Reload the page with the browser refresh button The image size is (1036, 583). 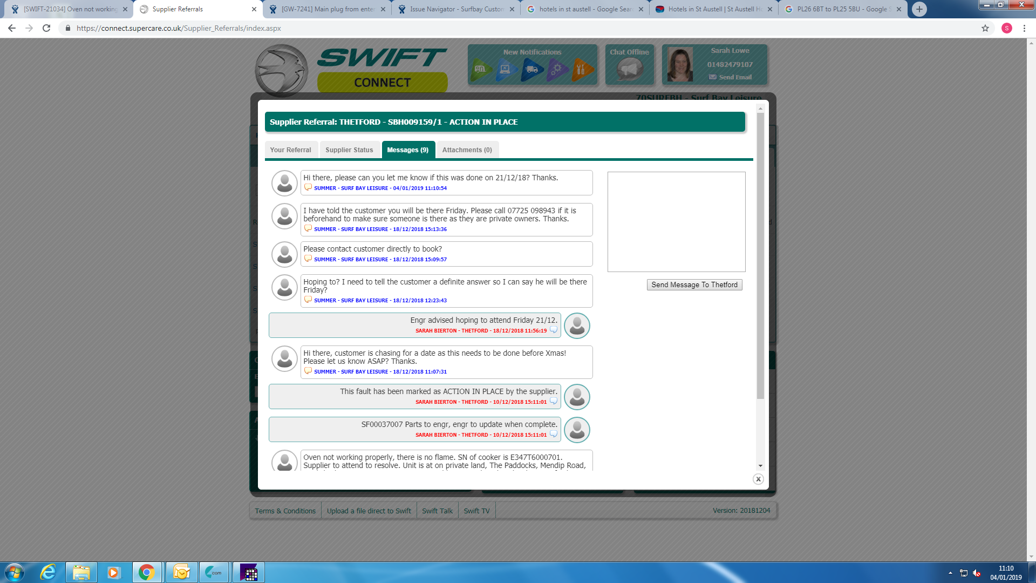coord(46,28)
